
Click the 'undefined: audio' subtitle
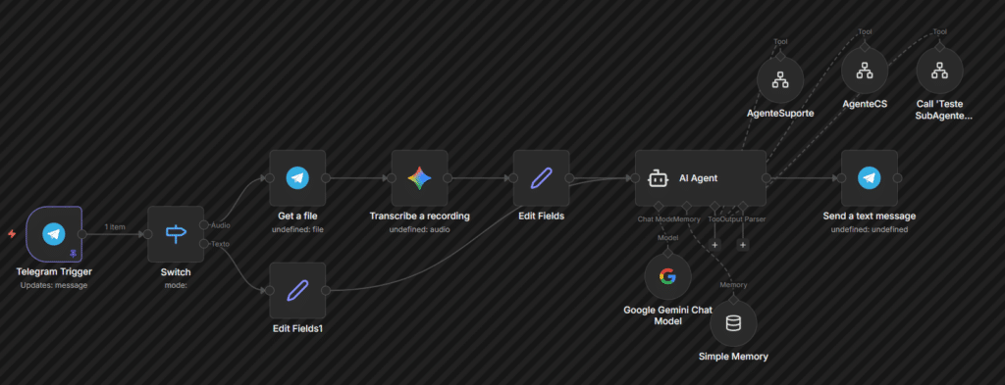(420, 229)
